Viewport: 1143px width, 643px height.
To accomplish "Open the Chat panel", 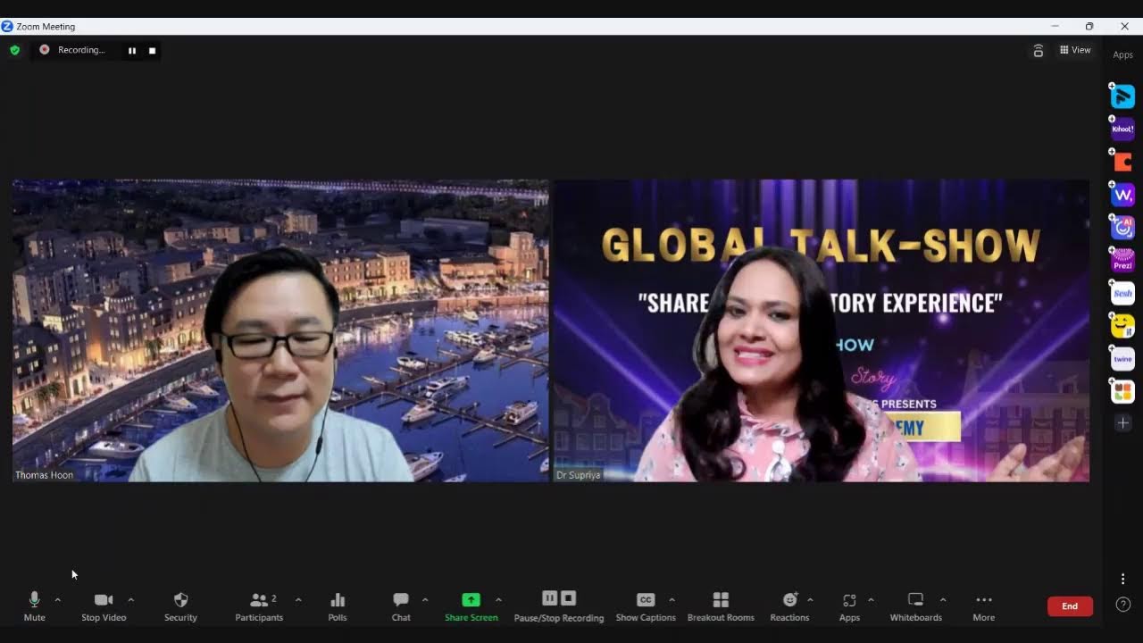I will tap(401, 605).
